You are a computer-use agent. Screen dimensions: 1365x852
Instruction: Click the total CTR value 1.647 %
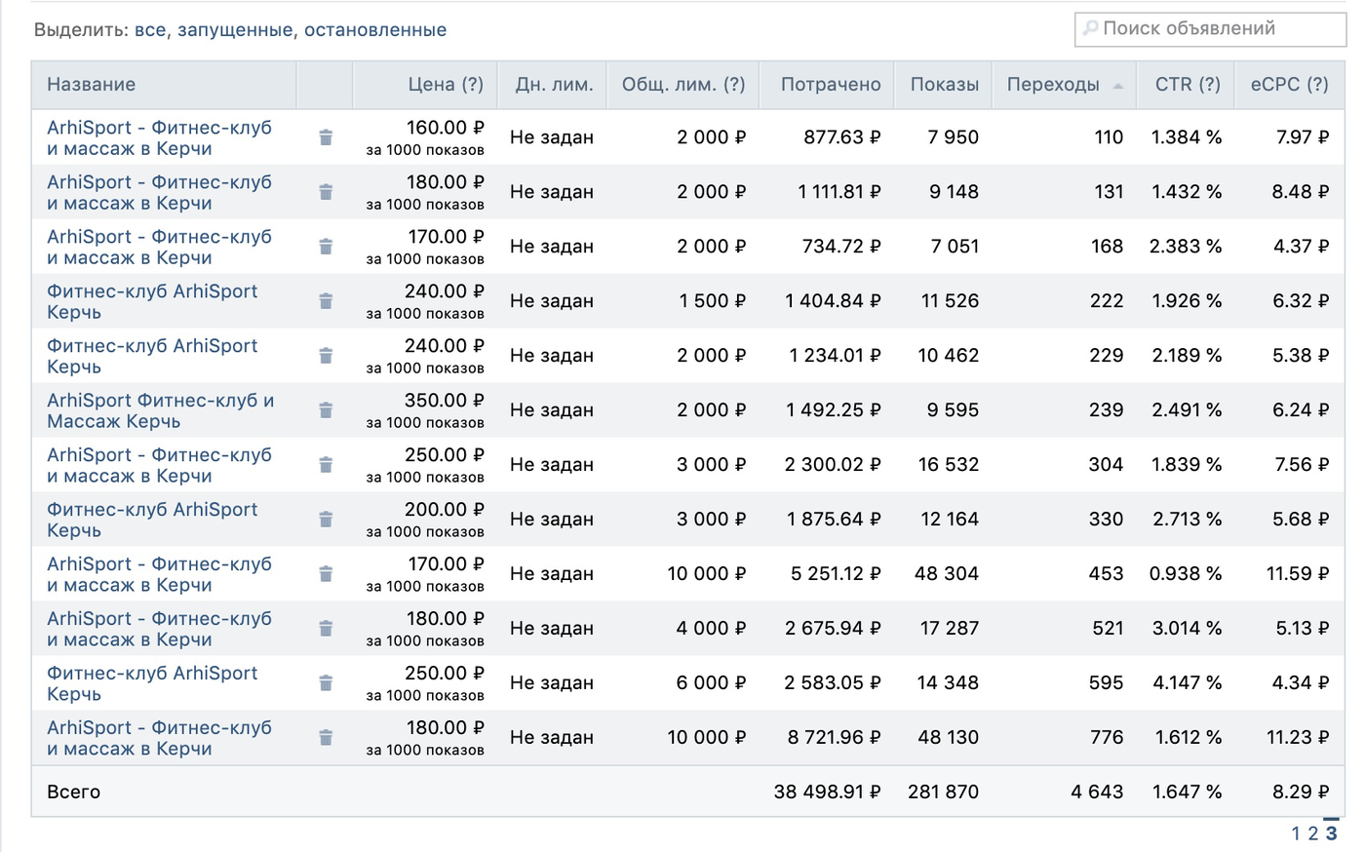(x=1188, y=793)
